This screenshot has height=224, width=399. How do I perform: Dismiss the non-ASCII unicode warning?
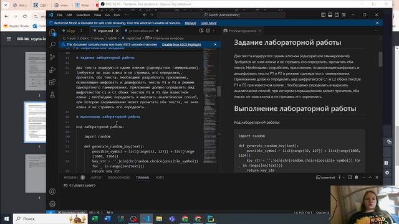(215, 44)
